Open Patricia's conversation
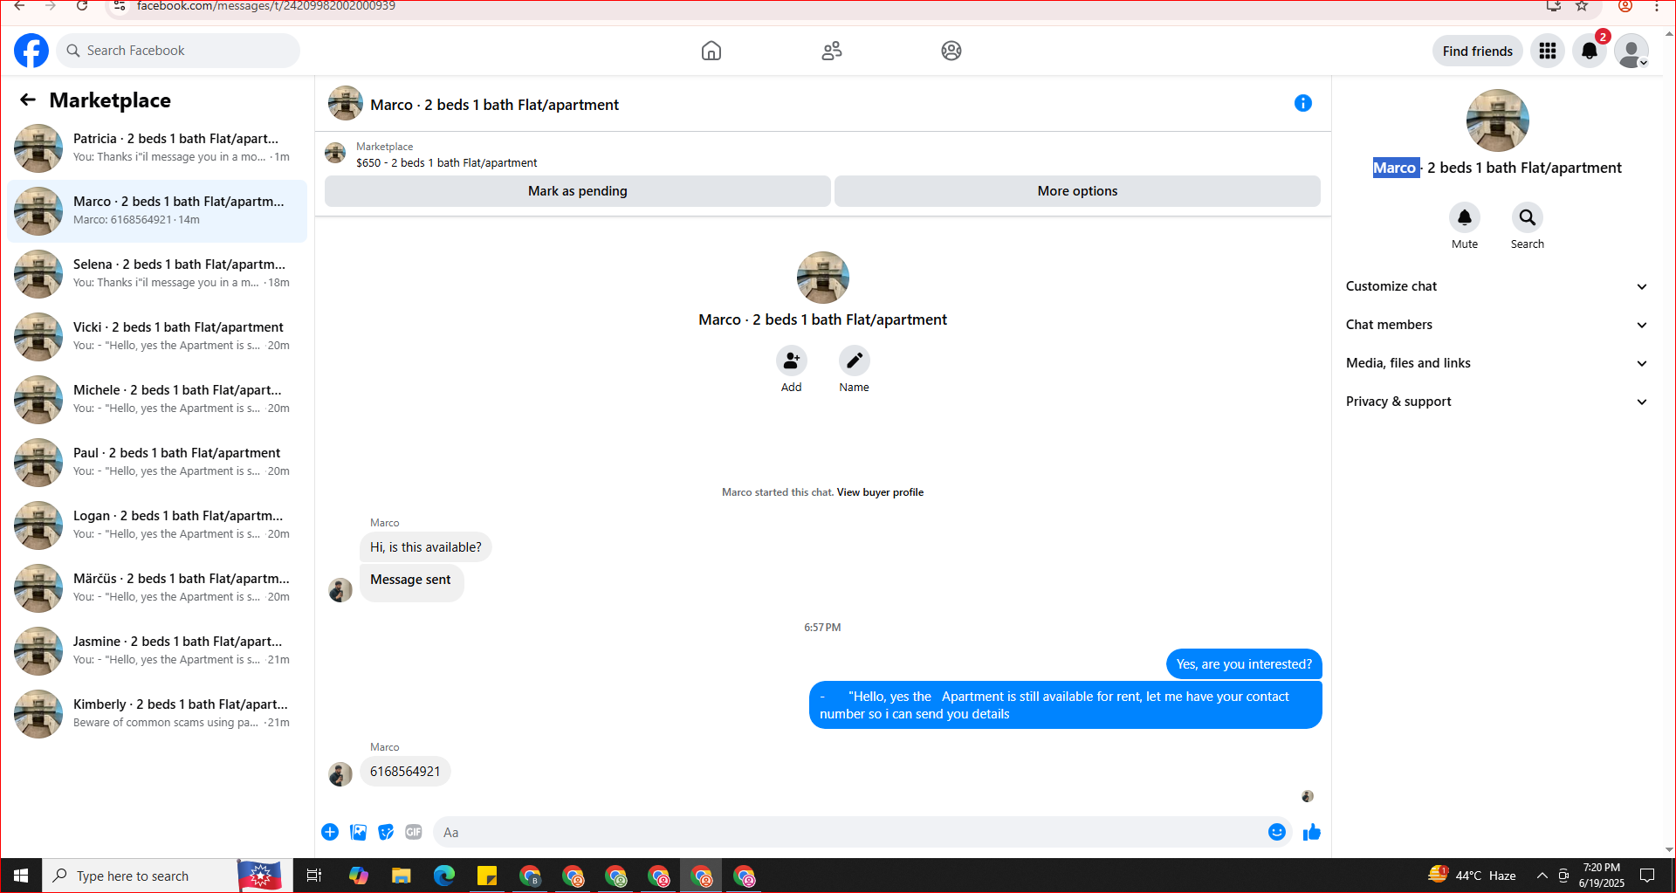 [157, 148]
